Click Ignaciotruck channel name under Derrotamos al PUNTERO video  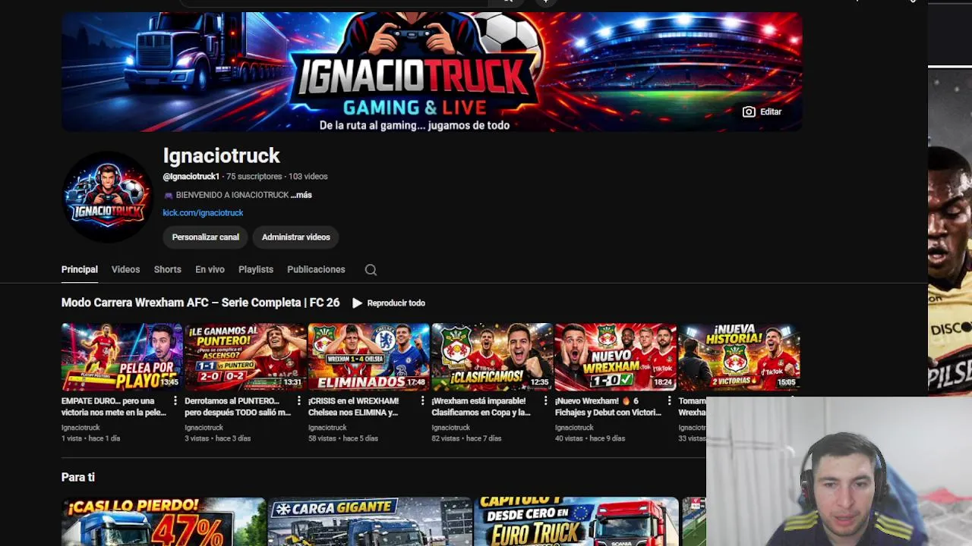pos(204,428)
